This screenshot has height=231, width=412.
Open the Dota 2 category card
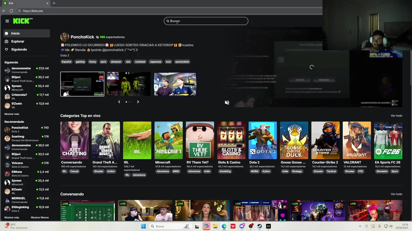pos(263,140)
